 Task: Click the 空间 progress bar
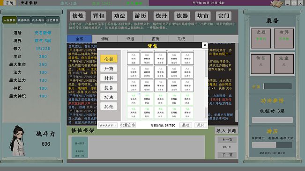point(277,86)
